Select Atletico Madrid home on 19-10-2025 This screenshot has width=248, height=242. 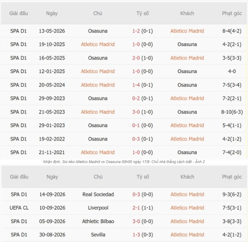pyautogui.click(x=98, y=44)
